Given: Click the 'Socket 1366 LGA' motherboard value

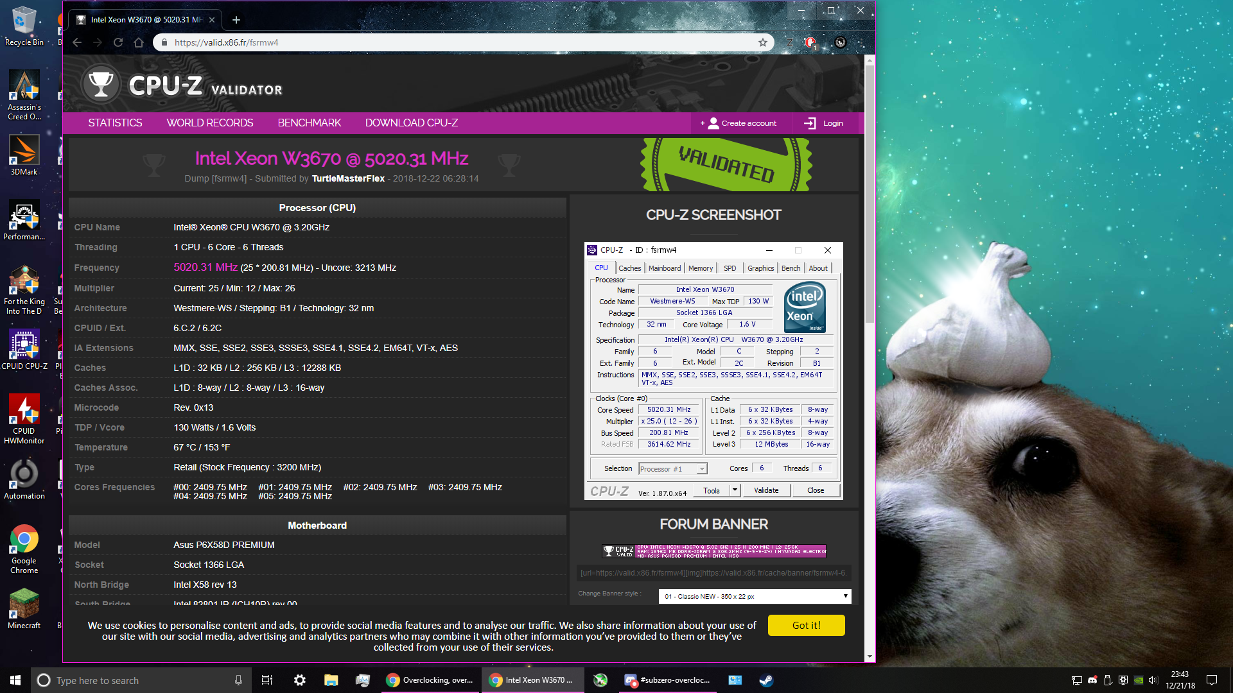Looking at the screenshot, I should click(x=209, y=565).
